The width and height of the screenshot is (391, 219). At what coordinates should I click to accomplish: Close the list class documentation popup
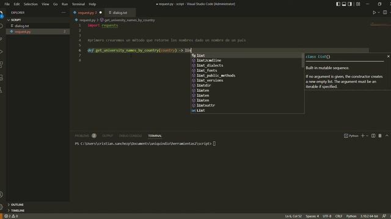coord(389,57)
